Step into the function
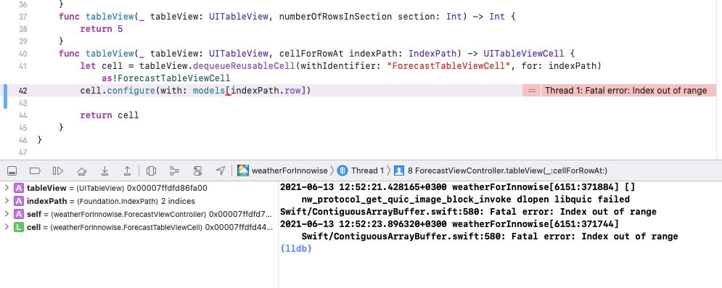The height and width of the screenshot is (288, 722). pos(105,170)
